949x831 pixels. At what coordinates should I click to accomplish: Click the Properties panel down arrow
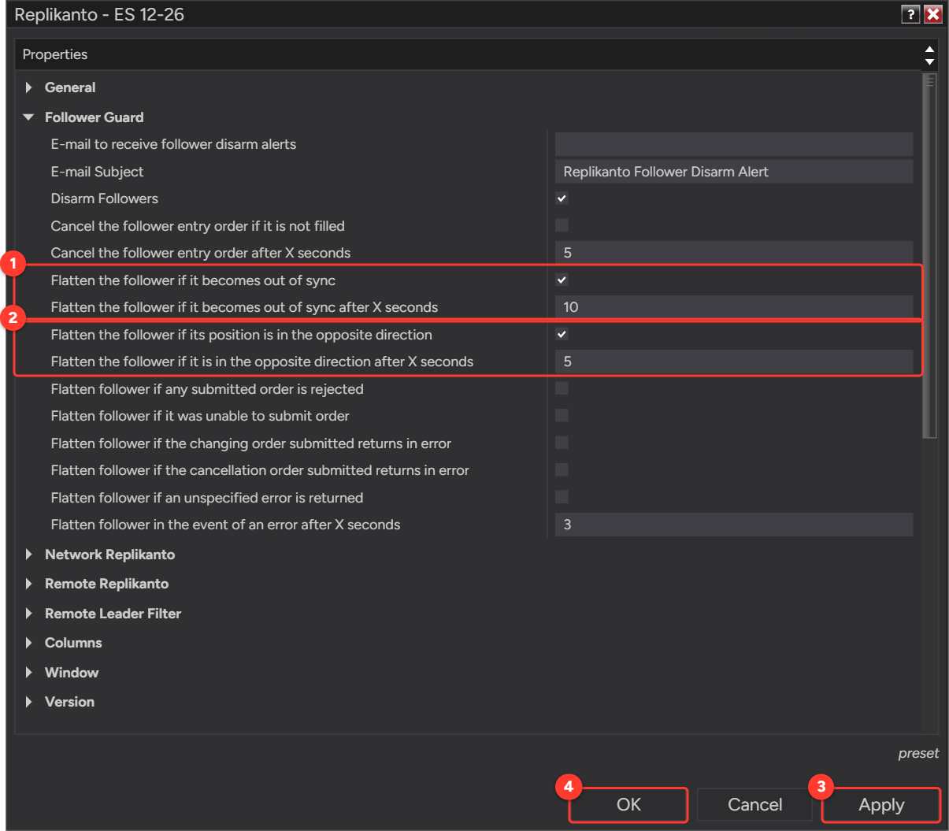coord(930,61)
